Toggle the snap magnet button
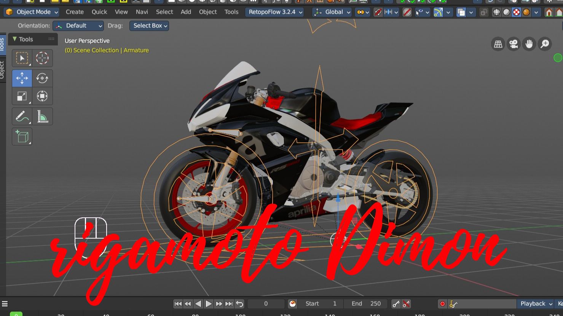 378,12
